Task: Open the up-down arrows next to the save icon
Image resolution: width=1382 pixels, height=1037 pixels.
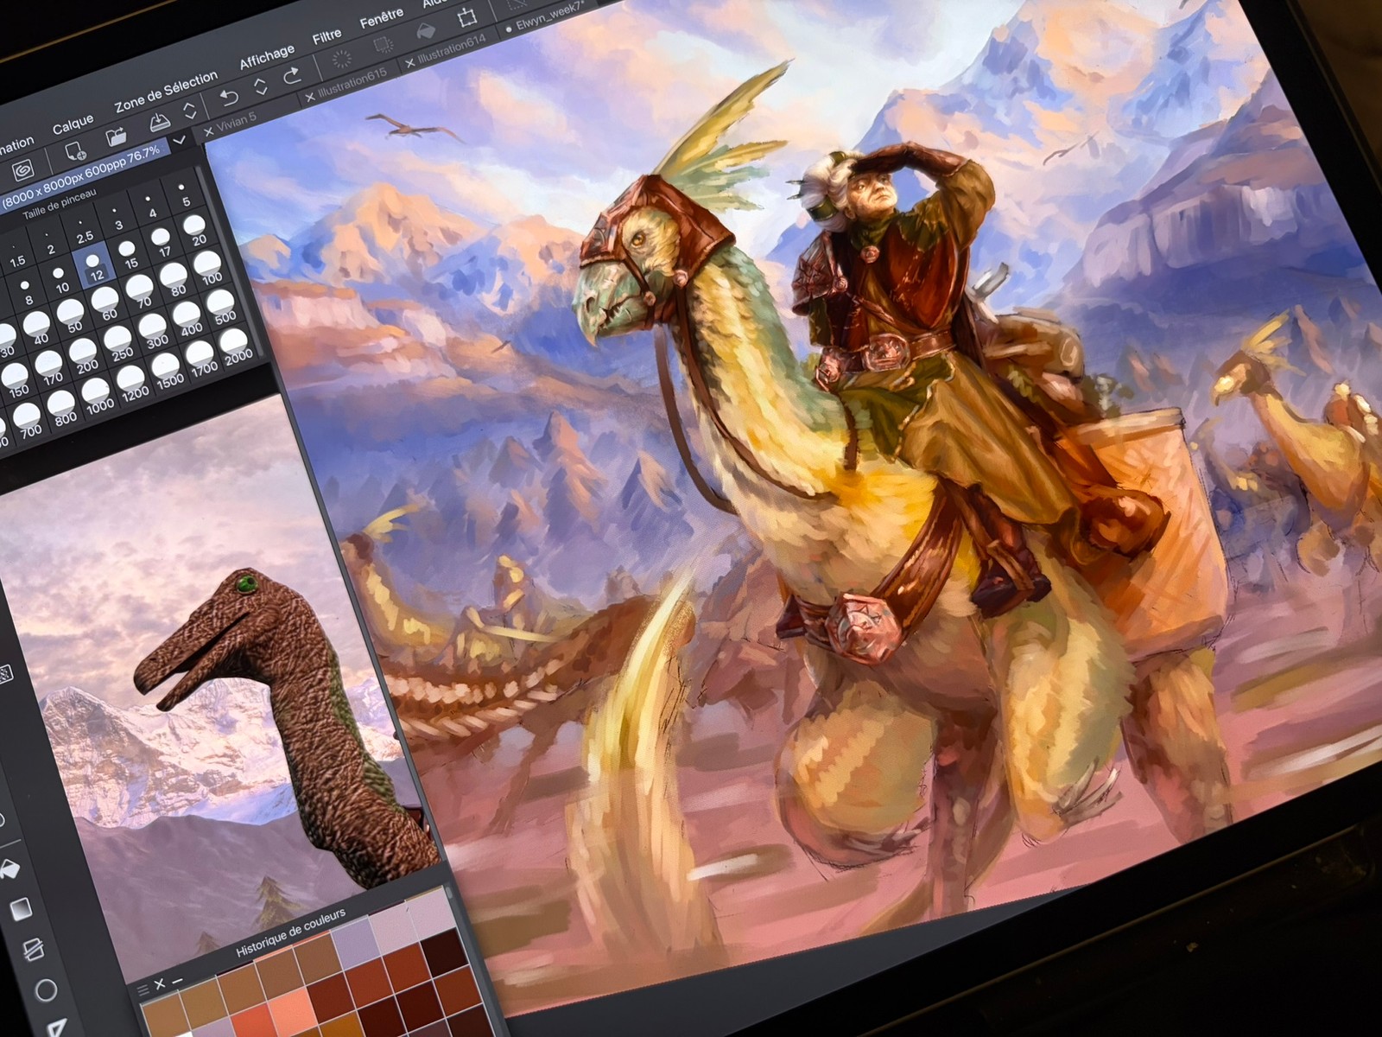Action: 190,111
